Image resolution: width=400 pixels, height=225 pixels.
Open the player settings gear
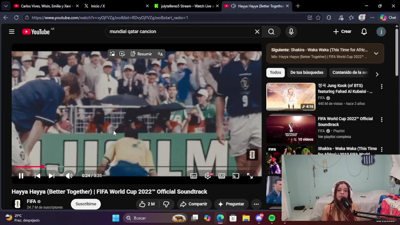click(207, 176)
